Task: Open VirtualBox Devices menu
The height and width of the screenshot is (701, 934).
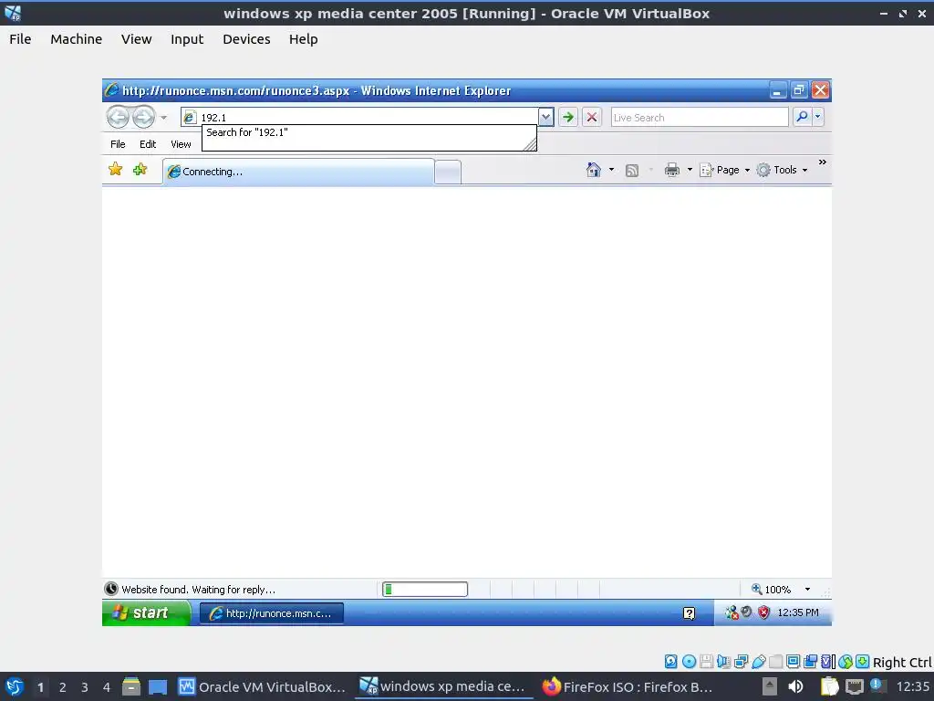Action: (x=246, y=39)
